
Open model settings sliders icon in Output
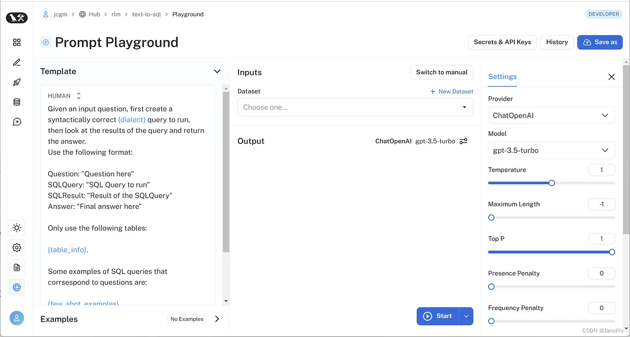tap(463, 141)
